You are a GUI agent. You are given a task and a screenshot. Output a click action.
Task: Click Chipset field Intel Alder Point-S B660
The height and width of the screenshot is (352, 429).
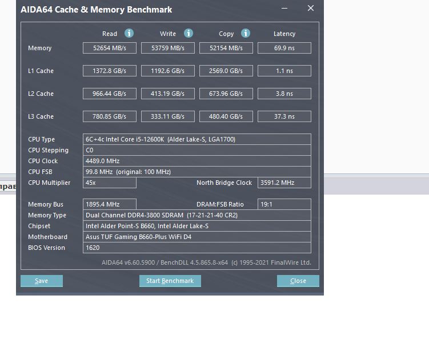(197, 226)
